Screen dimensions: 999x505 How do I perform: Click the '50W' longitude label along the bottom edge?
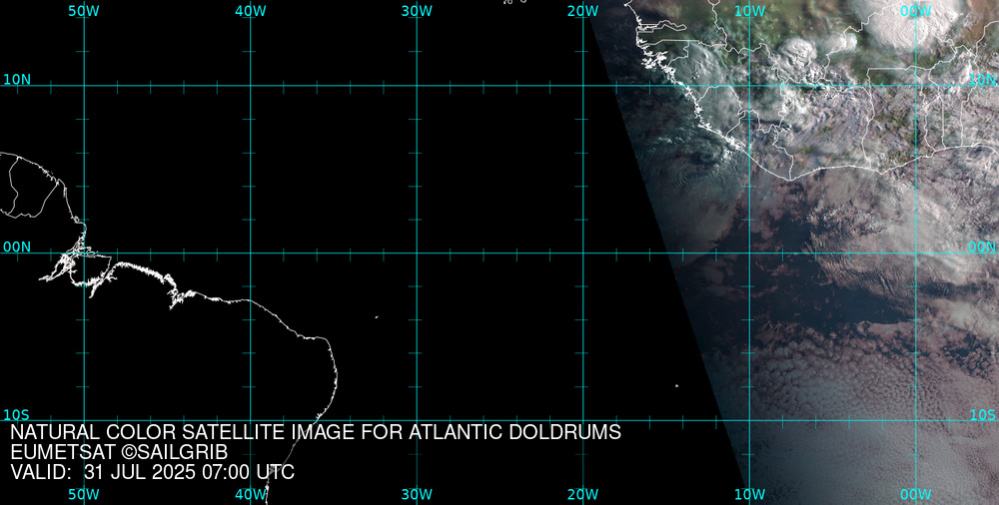coord(84,495)
